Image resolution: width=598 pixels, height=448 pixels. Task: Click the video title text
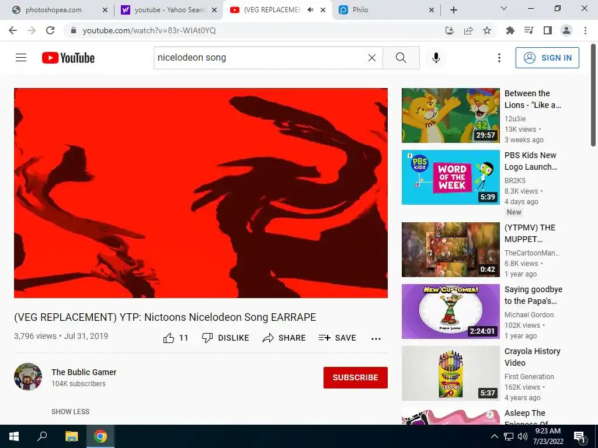pyautogui.click(x=165, y=317)
